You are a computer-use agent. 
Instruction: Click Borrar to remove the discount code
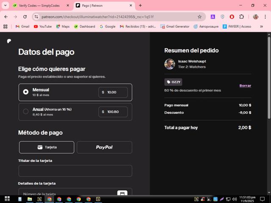pyautogui.click(x=245, y=85)
